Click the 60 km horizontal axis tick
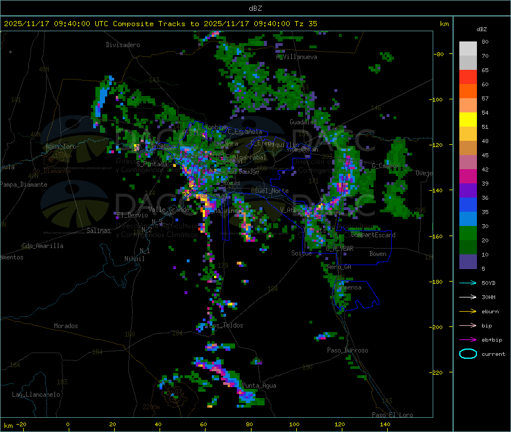Image resolution: width=511 pixels, height=432 pixels. (203, 425)
